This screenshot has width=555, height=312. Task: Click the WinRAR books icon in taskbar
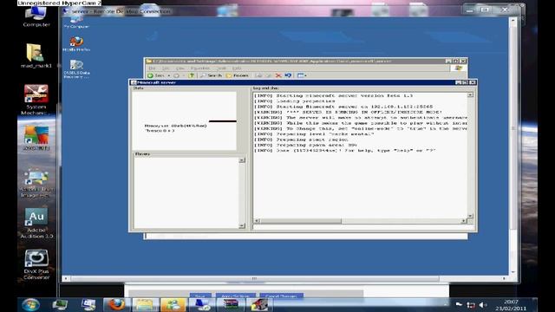click(x=231, y=304)
